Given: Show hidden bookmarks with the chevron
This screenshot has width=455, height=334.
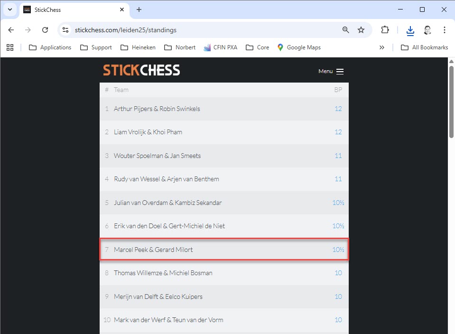Looking at the screenshot, I should click(x=382, y=47).
